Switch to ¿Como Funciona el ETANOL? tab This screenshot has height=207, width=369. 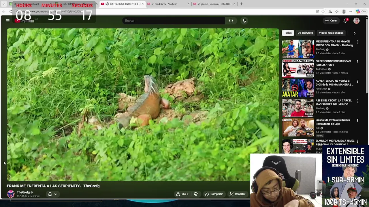[213, 4]
